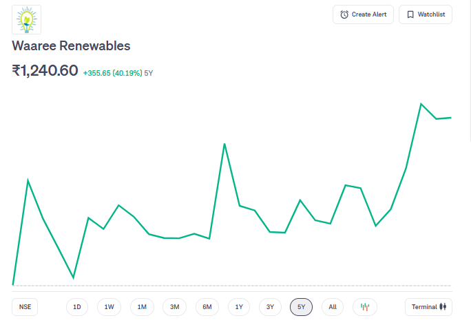Image resolution: width=471 pixels, height=327 pixels.
Task: Open the NSE exchange selector
Action: coord(25,306)
